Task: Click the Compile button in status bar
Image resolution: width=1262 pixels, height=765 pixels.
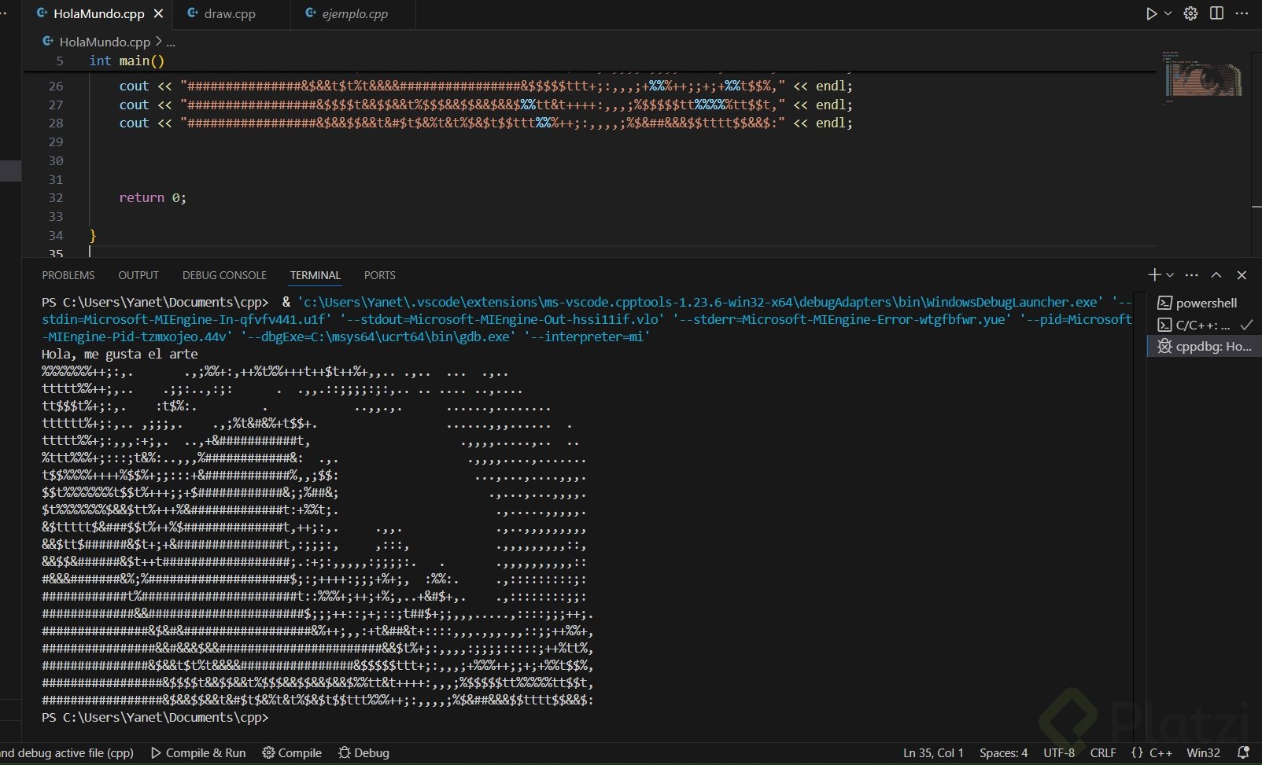Action: click(292, 752)
